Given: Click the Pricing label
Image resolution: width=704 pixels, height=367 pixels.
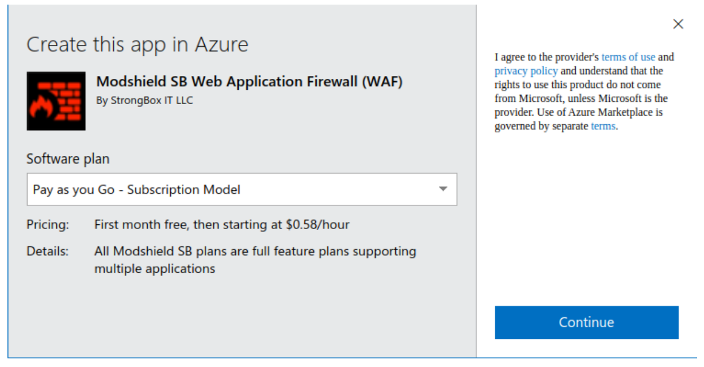Looking at the screenshot, I should [48, 224].
